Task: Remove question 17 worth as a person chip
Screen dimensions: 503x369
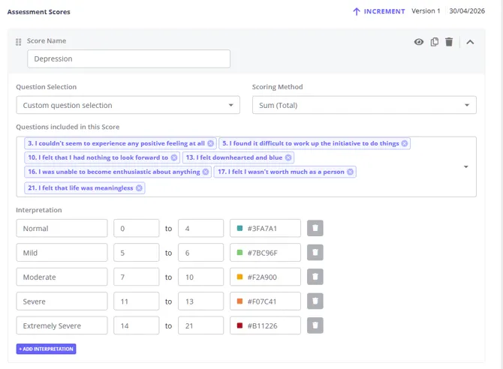Action: coord(351,172)
